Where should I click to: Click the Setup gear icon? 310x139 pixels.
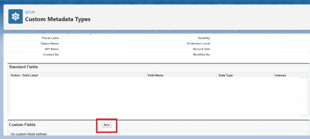(x=15, y=17)
